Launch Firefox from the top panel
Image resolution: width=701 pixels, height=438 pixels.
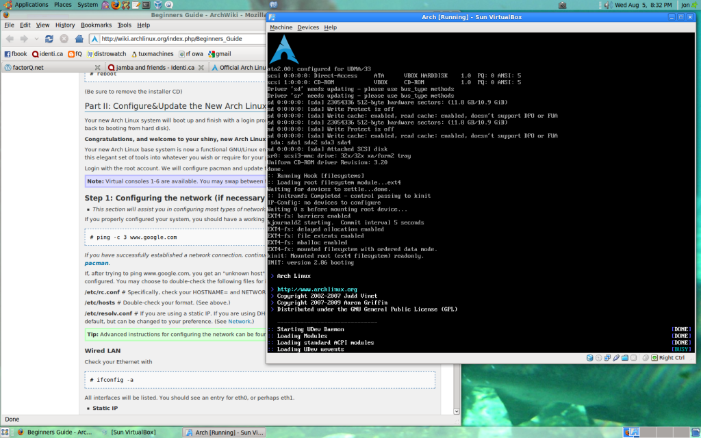click(115, 5)
